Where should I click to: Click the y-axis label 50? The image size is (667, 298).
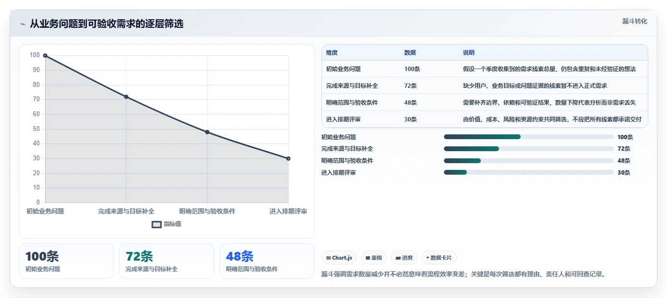coord(36,129)
